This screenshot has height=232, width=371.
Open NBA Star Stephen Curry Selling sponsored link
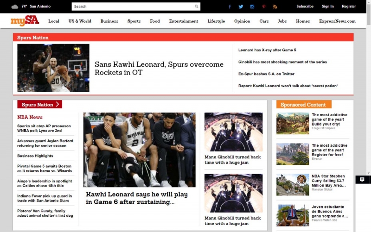pyautogui.click(x=328, y=181)
